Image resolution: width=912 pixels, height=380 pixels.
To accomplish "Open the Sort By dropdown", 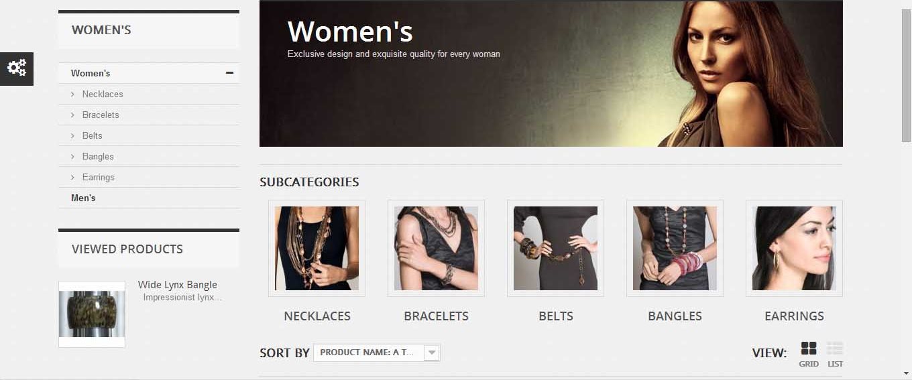I will (377, 353).
